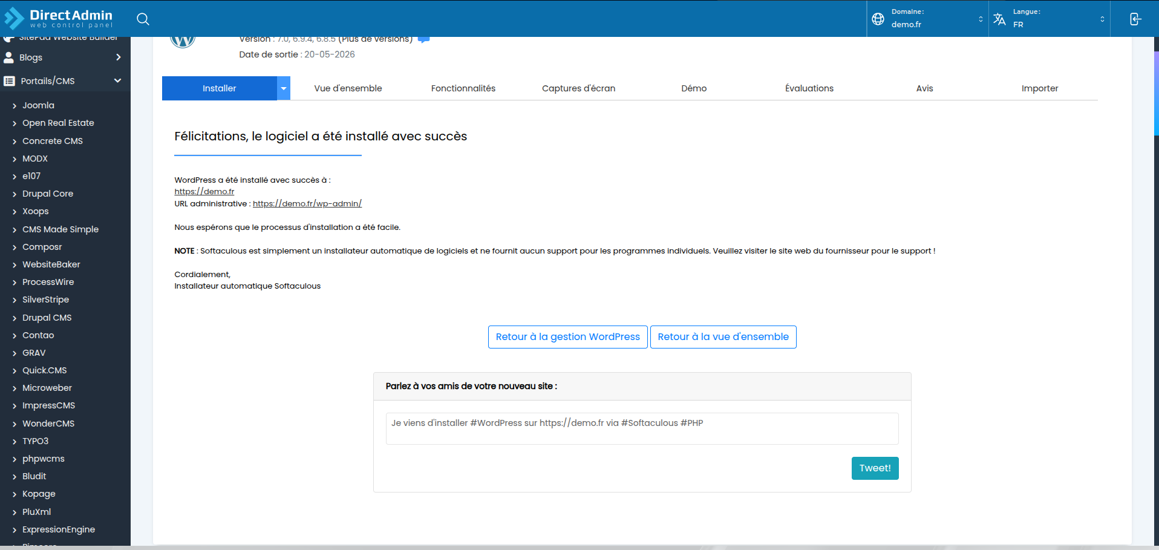Open the Captures d'écran tab
The height and width of the screenshot is (550, 1159).
coord(578,88)
